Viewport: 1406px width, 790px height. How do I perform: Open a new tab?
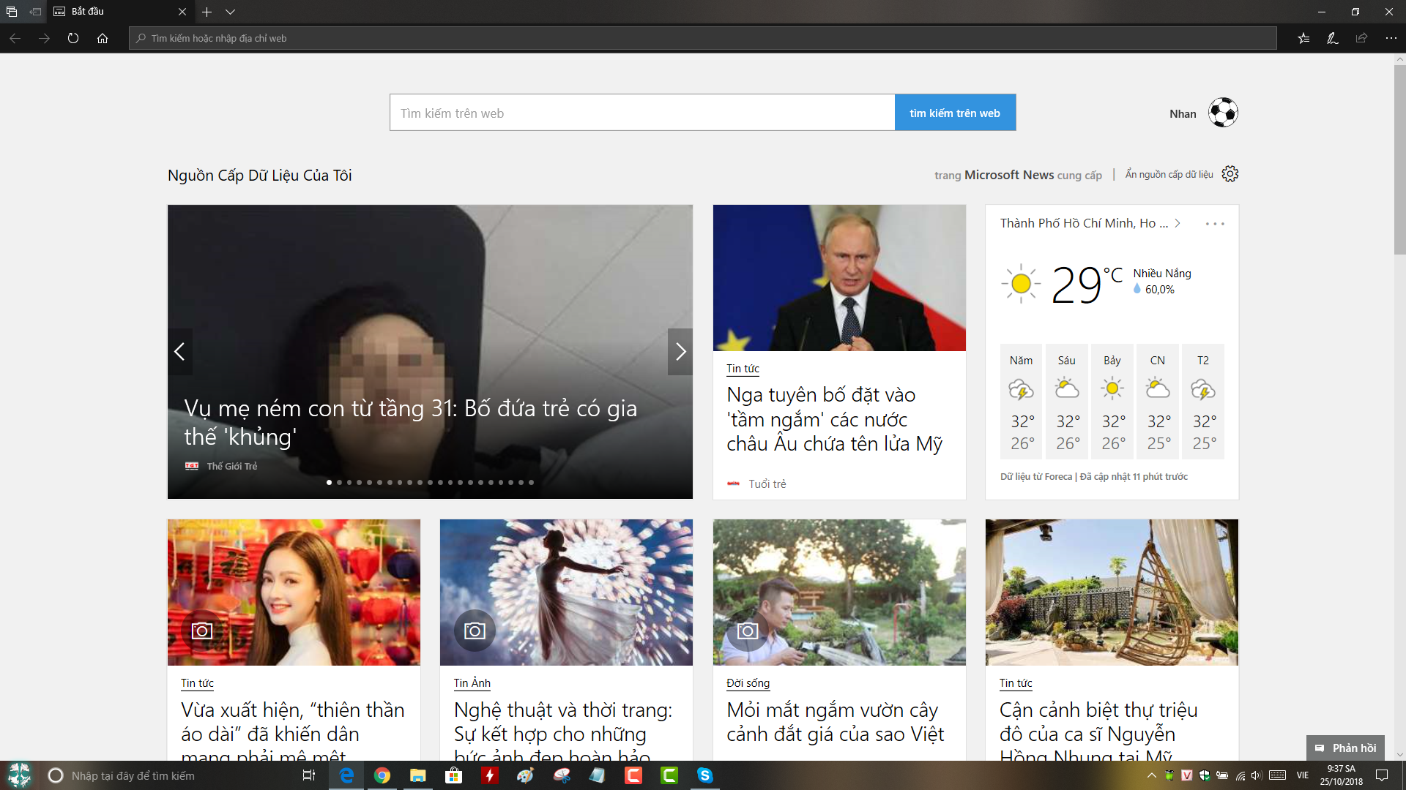point(207,12)
